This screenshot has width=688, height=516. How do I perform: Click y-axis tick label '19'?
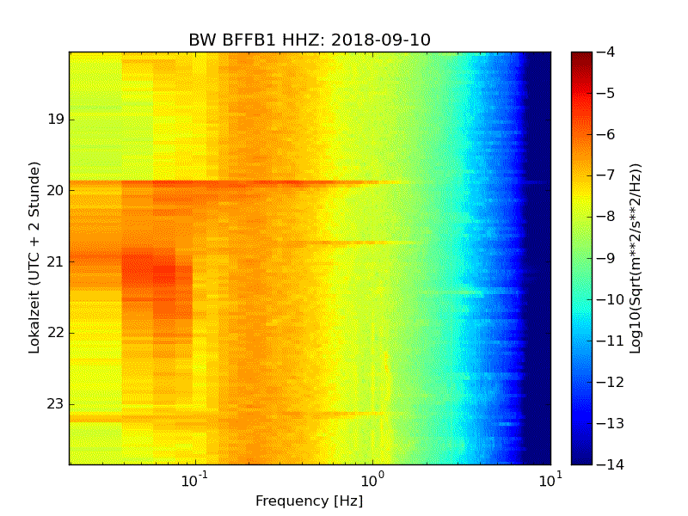coord(56,120)
